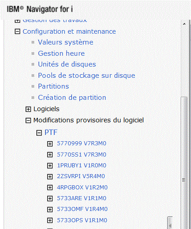This screenshot has width=191, height=229.
Task: Open the Partitions link
Action: coord(53,86)
